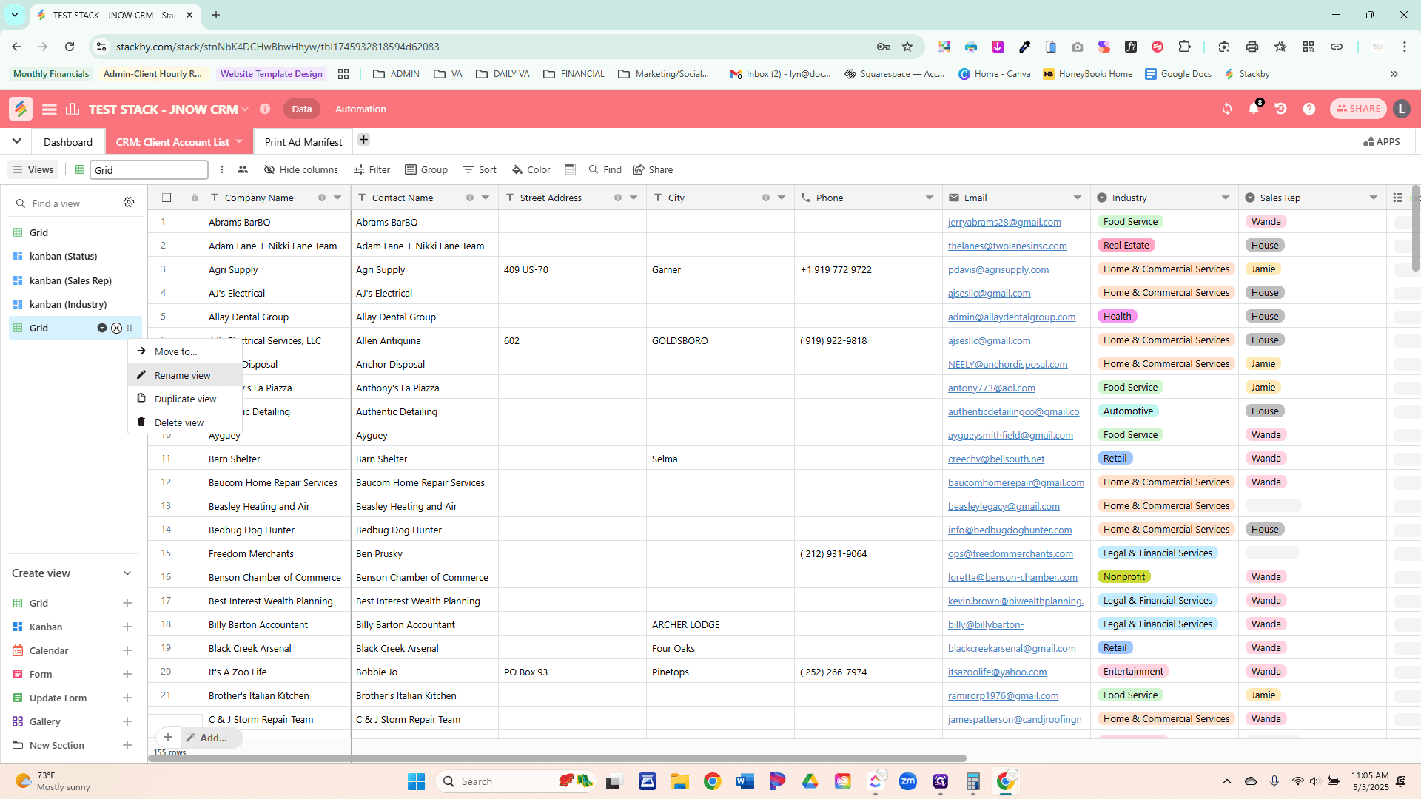The height and width of the screenshot is (799, 1421).
Task: Expand the tables list chevron
Action: (x=16, y=141)
